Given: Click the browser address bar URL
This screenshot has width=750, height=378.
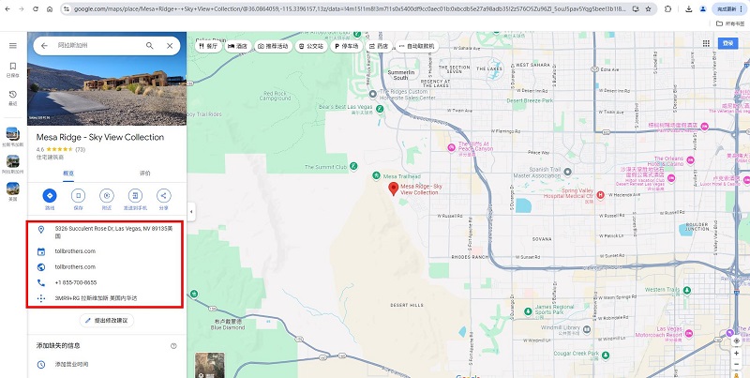Looking at the screenshot, I should click(349, 8).
